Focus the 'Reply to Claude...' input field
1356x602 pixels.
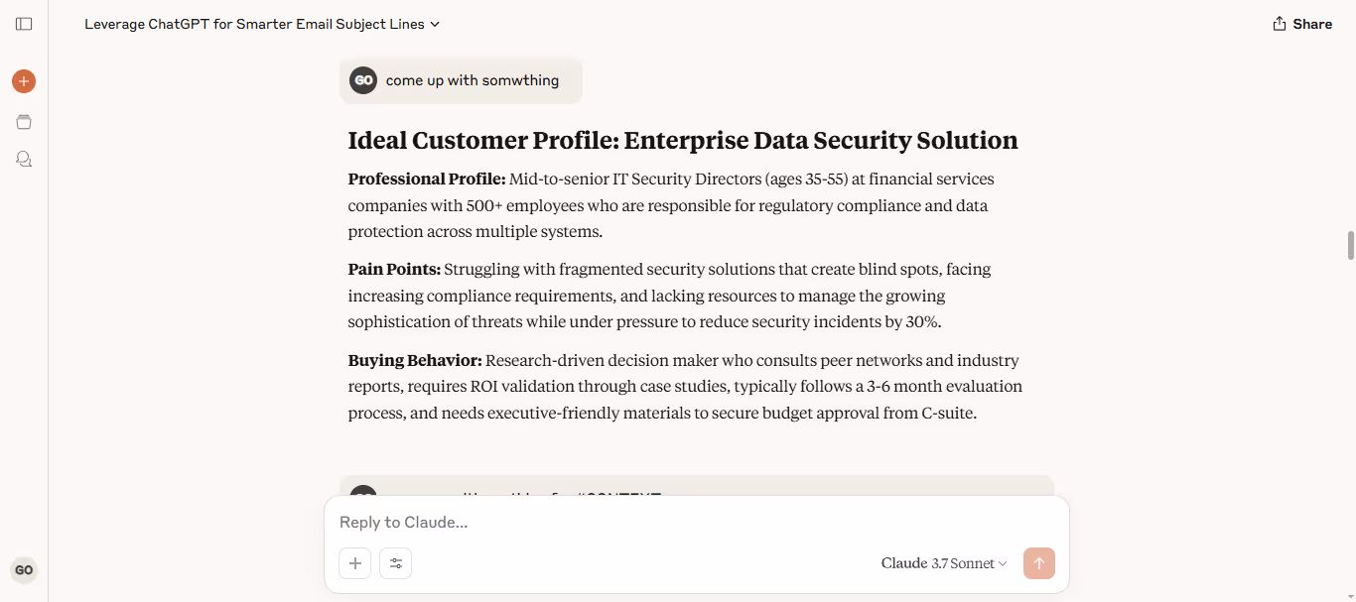pyautogui.click(x=695, y=522)
